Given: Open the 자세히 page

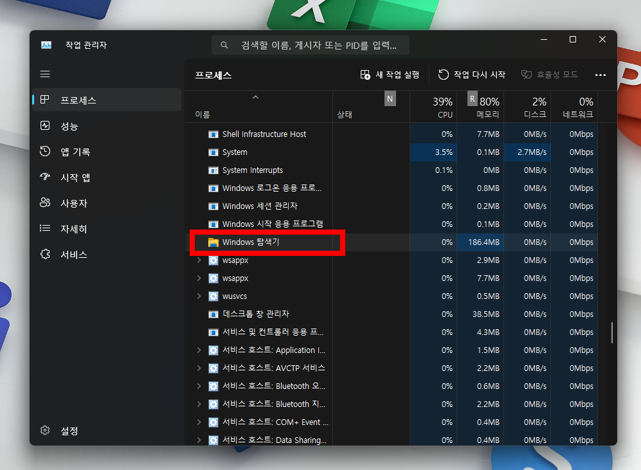Looking at the screenshot, I should click(x=107, y=229).
